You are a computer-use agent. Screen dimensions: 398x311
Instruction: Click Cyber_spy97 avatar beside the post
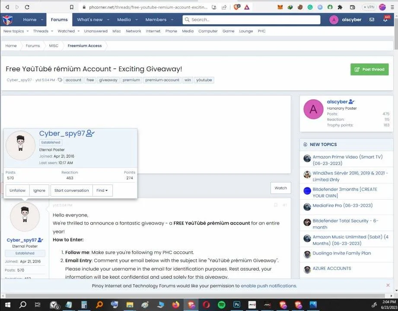25,216
